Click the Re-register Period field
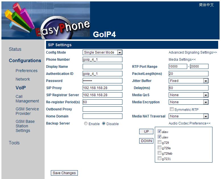 103,102
